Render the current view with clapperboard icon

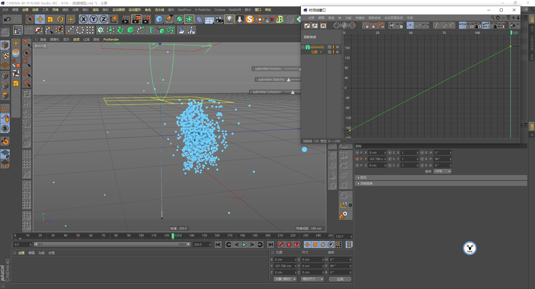pyautogui.click(x=126, y=19)
